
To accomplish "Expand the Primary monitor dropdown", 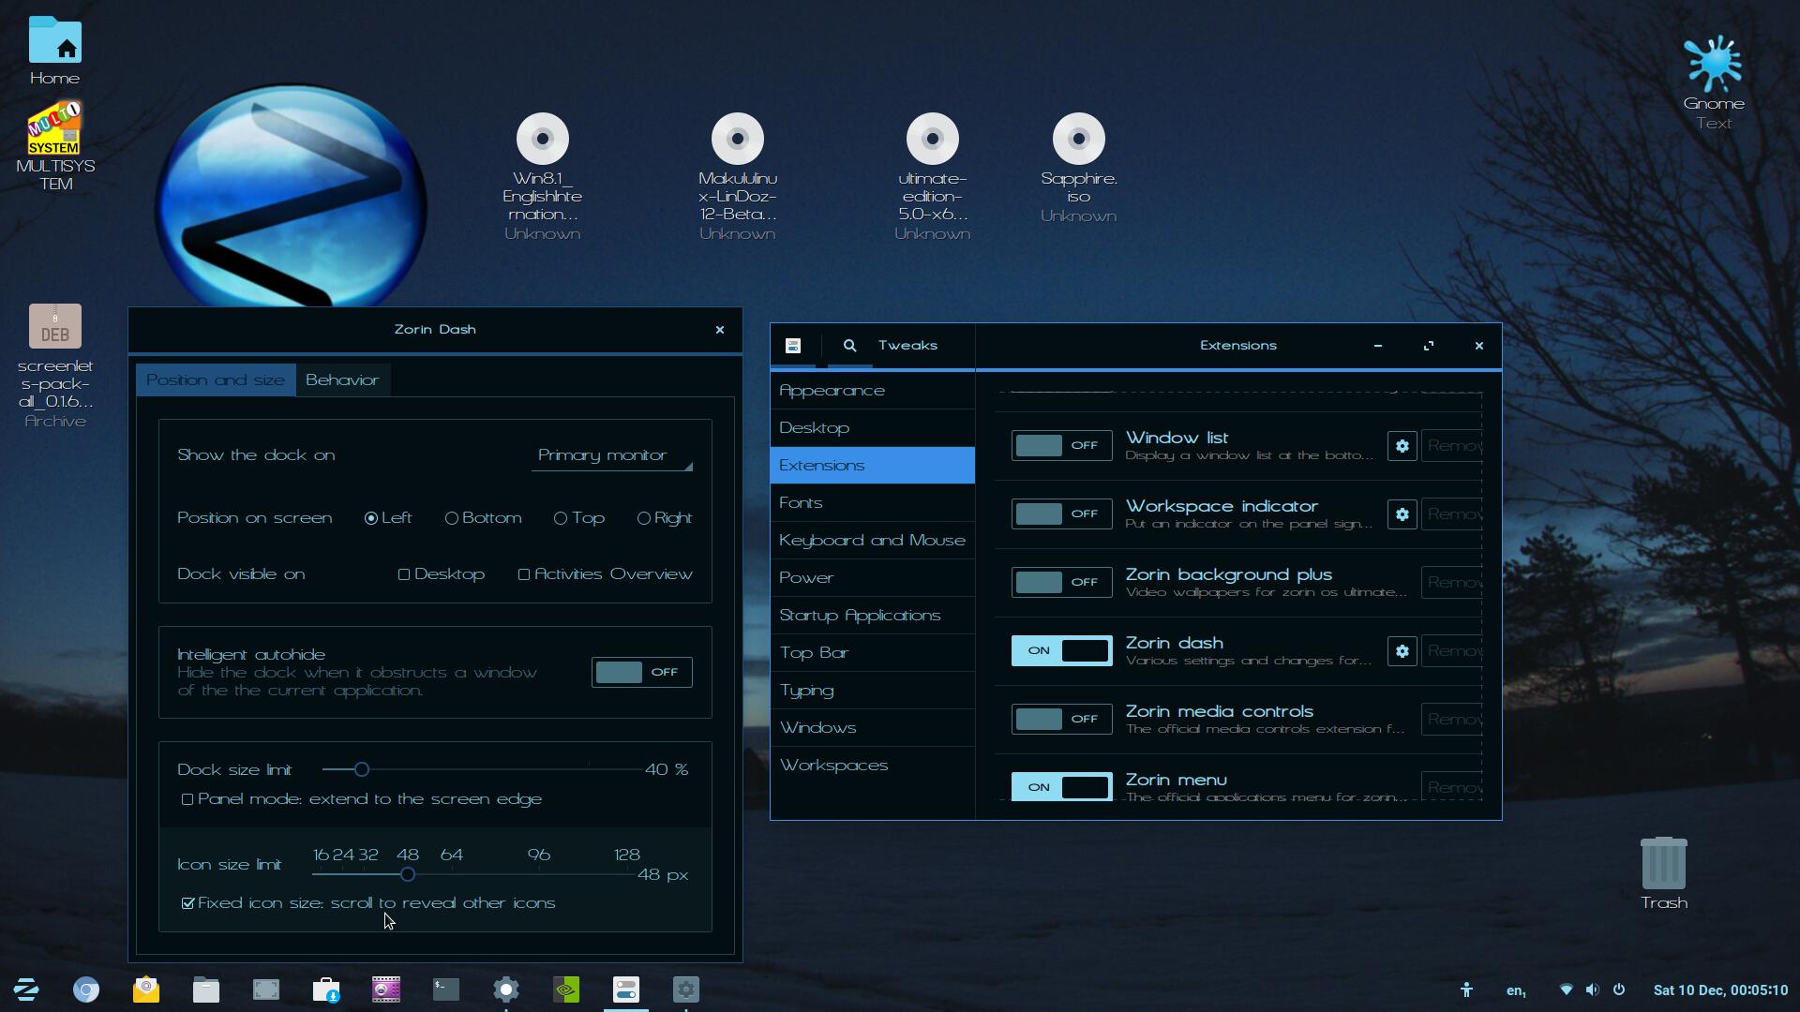I will click(611, 455).
